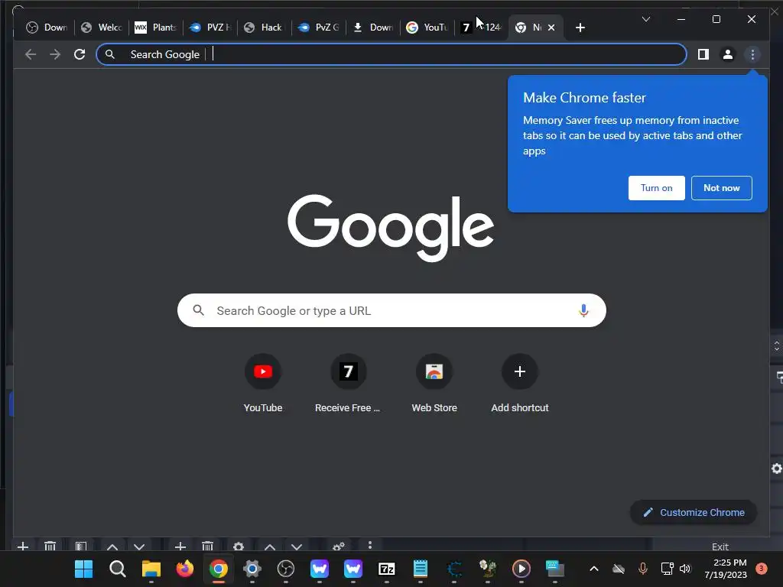Open the Plants vs Zombies taskbar icon
The height and width of the screenshot is (587, 783).
487,569
